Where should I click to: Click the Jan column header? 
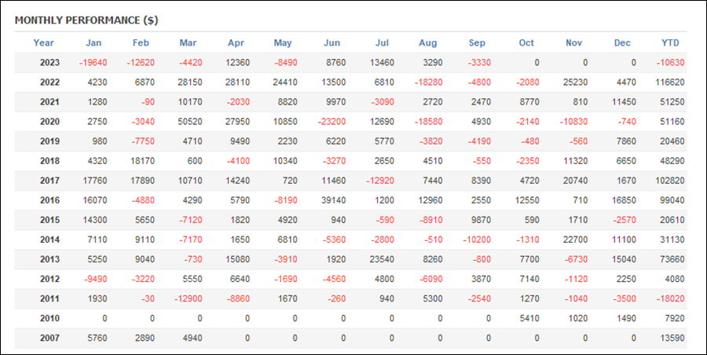tap(93, 42)
